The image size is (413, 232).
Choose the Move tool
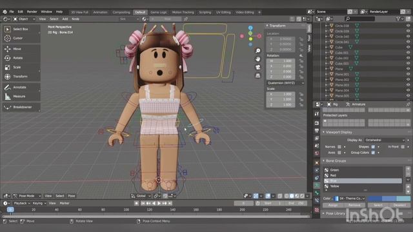tap(21, 49)
